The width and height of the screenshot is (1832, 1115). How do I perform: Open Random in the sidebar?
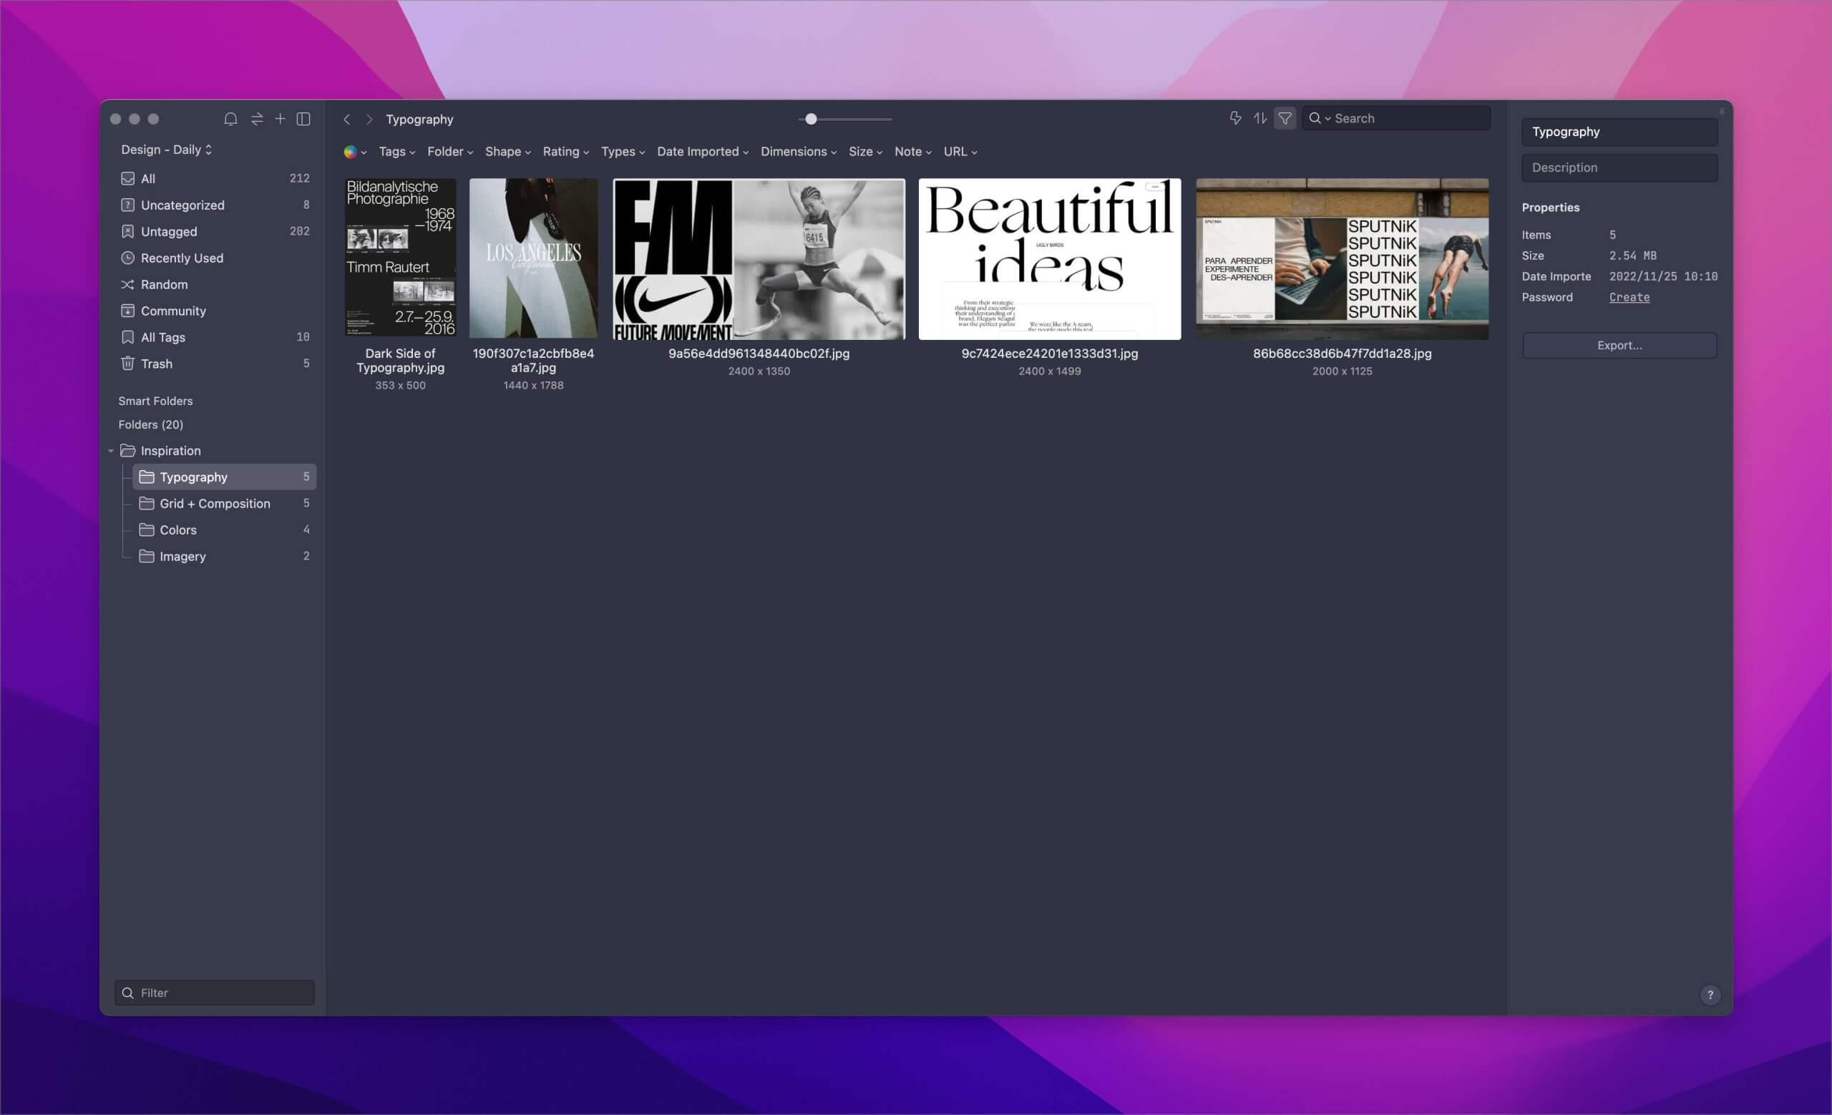[214, 285]
